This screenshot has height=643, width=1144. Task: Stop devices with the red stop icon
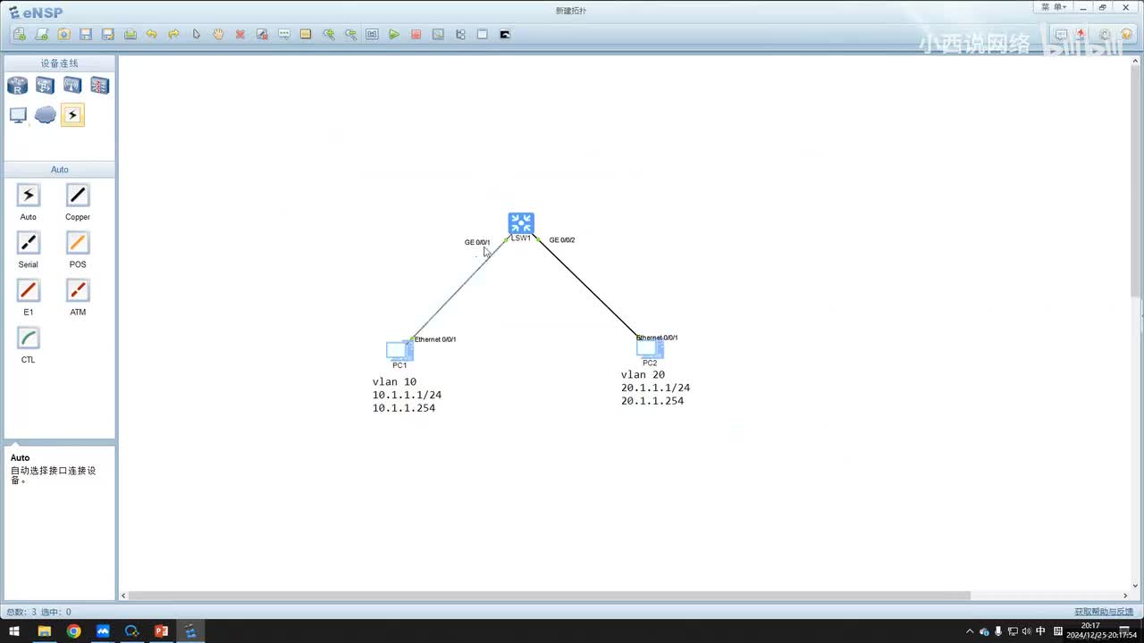pos(416,34)
